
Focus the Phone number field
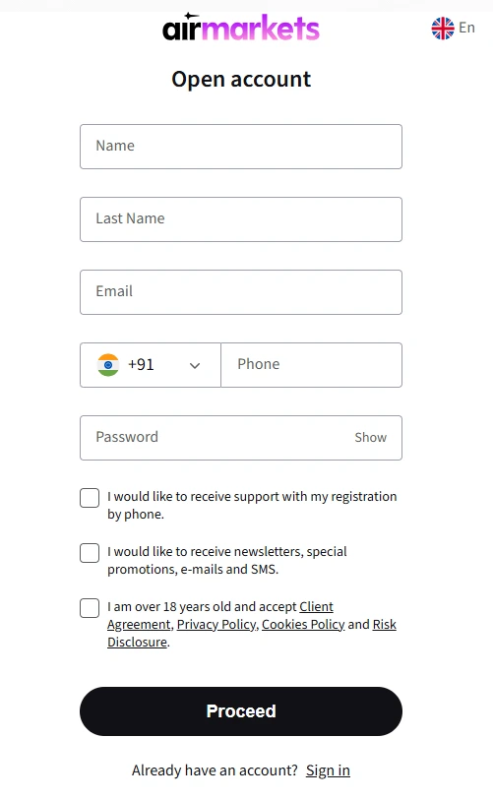point(311,365)
